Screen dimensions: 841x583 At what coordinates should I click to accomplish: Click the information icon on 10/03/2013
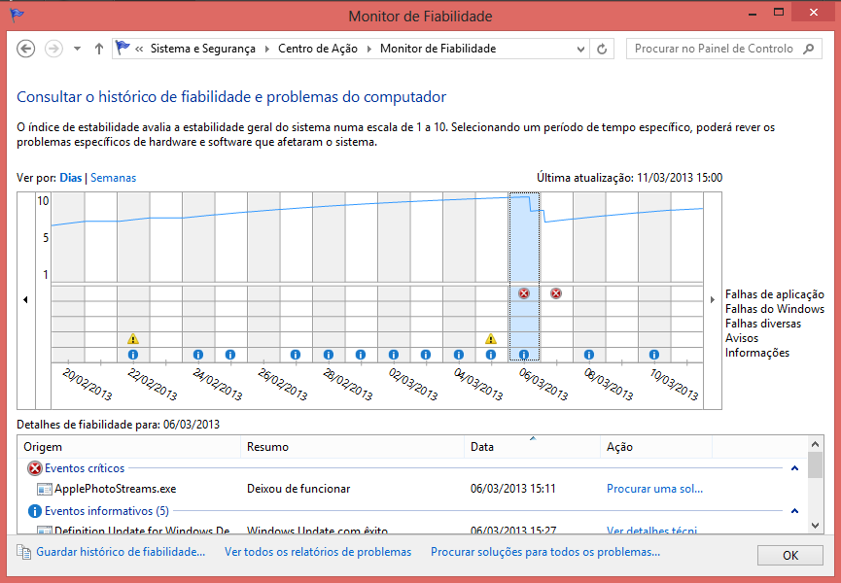pyautogui.click(x=654, y=356)
